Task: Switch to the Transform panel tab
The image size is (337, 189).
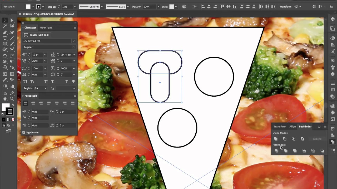Action: click(280, 127)
